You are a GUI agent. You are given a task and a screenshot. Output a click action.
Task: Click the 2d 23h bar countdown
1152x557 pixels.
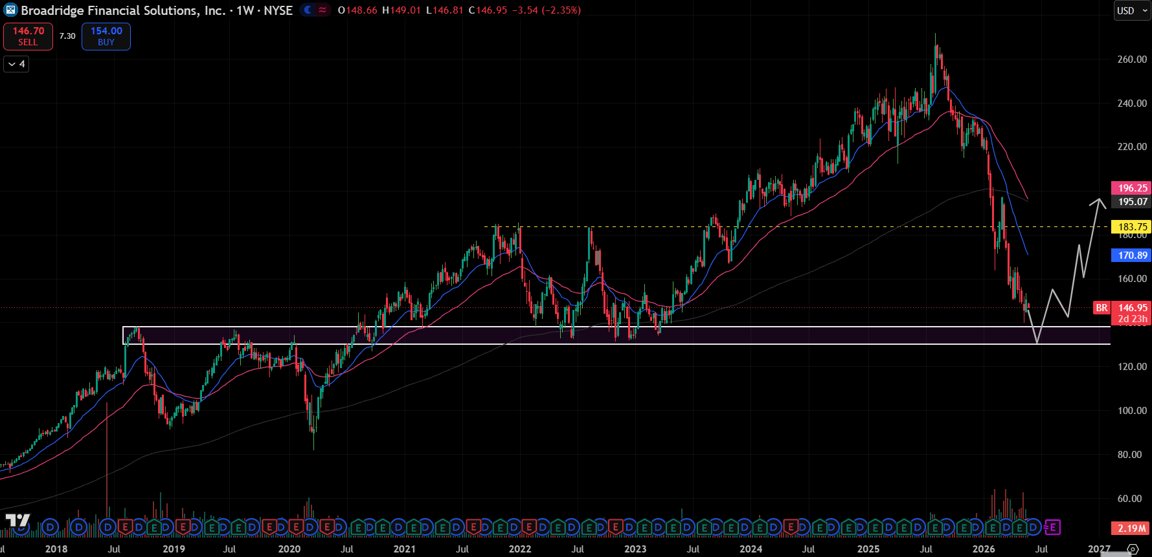(x=1131, y=319)
